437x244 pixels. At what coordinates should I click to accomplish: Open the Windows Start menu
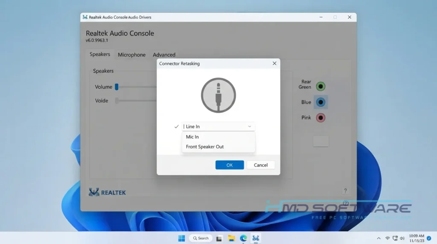(x=181, y=238)
